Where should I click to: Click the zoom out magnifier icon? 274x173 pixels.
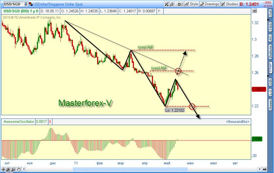pyautogui.click(x=13, y=169)
